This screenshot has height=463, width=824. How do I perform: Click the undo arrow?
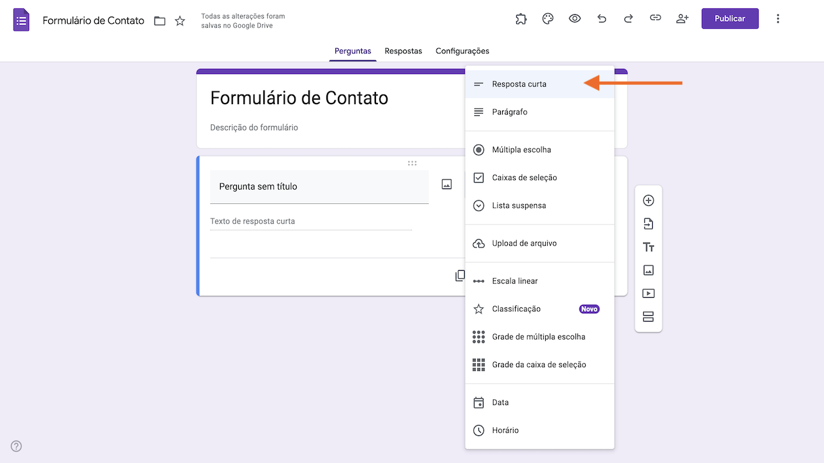tap(602, 19)
